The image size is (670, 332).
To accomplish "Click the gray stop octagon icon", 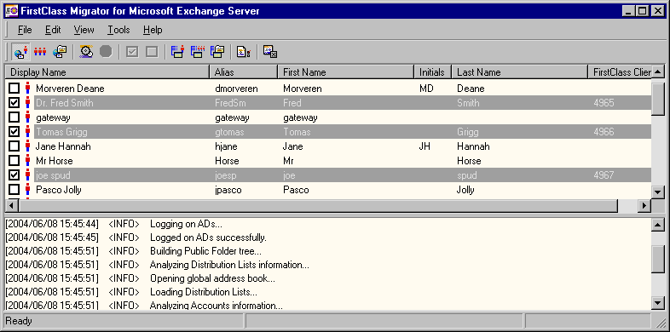I will point(106,52).
